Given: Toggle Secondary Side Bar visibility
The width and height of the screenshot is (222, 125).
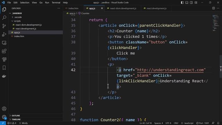Looking at the screenshot, I should pyautogui.click(x=191, y=2).
